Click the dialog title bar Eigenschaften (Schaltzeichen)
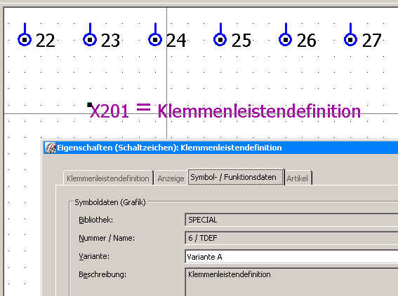The width and height of the screenshot is (398, 296). [x=169, y=148]
